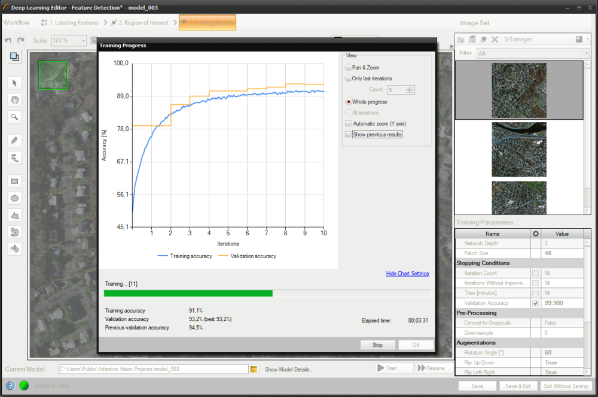Select the Only last iterations radio button
Image resolution: width=598 pixels, height=397 pixels.
(x=349, y=78)
